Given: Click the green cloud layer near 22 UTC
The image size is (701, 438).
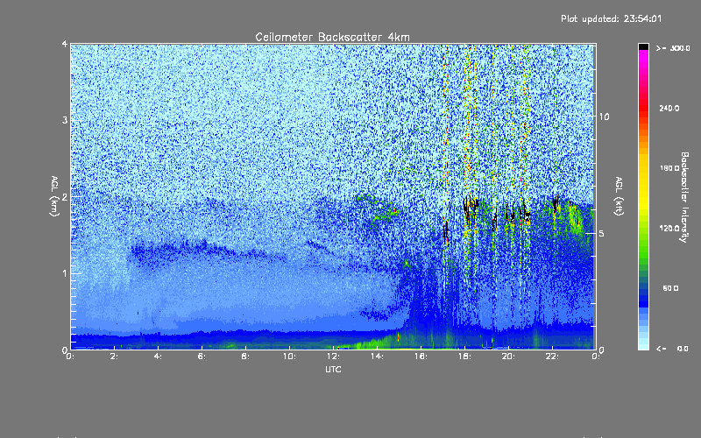Looking at the screenshot, I should [x=565, y=219].
